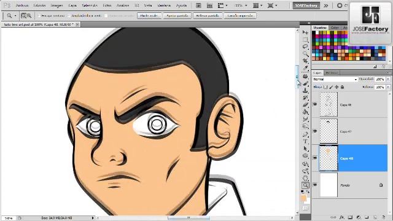Select the Magic Wand tool

[x=305, y=53]
